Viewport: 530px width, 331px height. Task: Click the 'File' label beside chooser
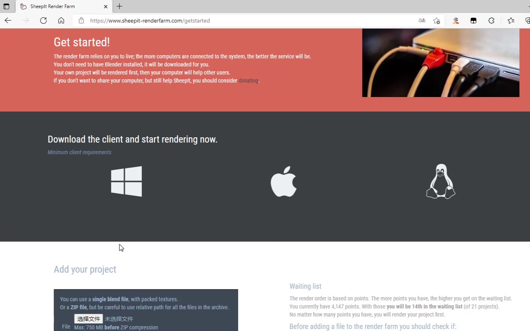point(66,327)
